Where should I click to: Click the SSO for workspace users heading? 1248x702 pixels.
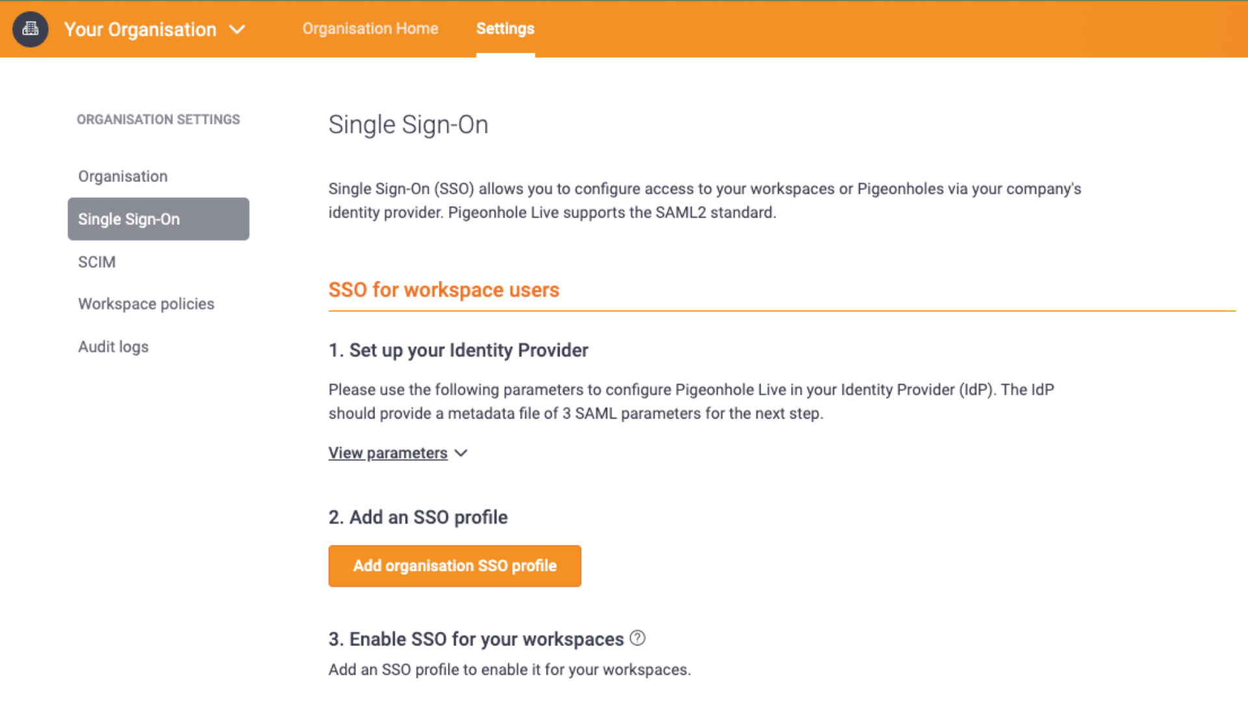click(444, 290)
